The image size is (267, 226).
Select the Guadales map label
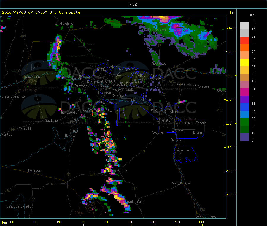(158, 64)
